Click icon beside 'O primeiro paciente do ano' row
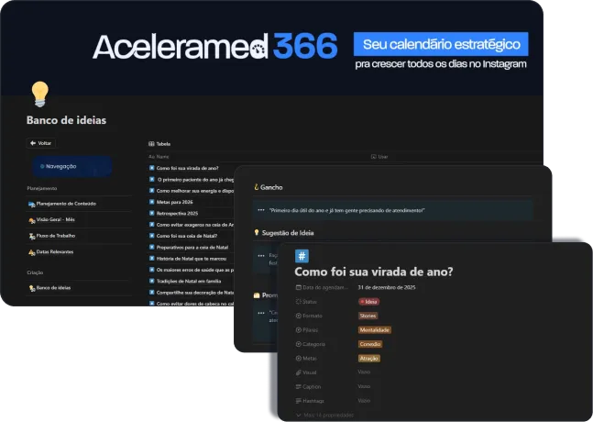Image resolution: width=593 pixels, height=422 pixels. point(151,179)
